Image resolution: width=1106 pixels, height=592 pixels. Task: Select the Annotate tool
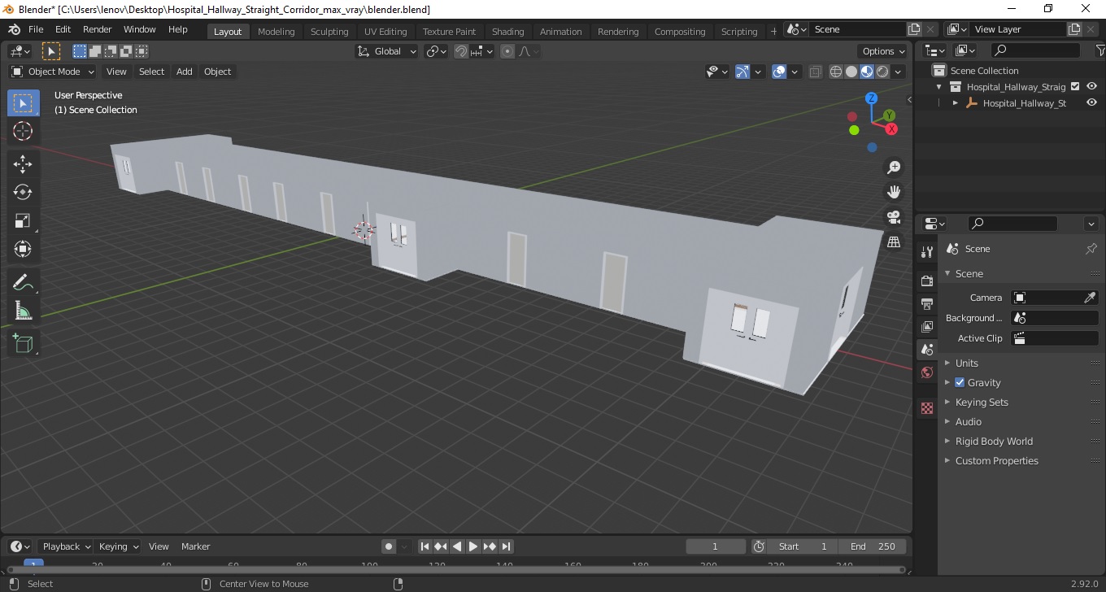[x=23, y=282]
